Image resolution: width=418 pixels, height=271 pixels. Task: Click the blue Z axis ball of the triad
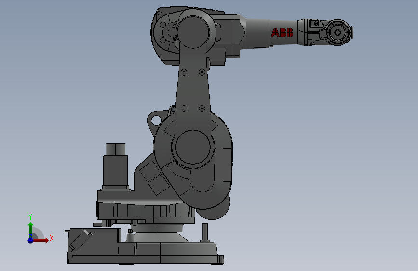[x=31, y=240]
